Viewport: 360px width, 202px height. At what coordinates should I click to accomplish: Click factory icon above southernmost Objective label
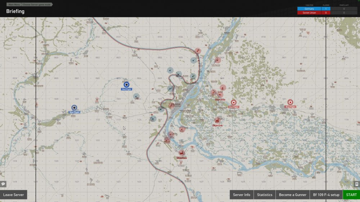tap(181, 153)
